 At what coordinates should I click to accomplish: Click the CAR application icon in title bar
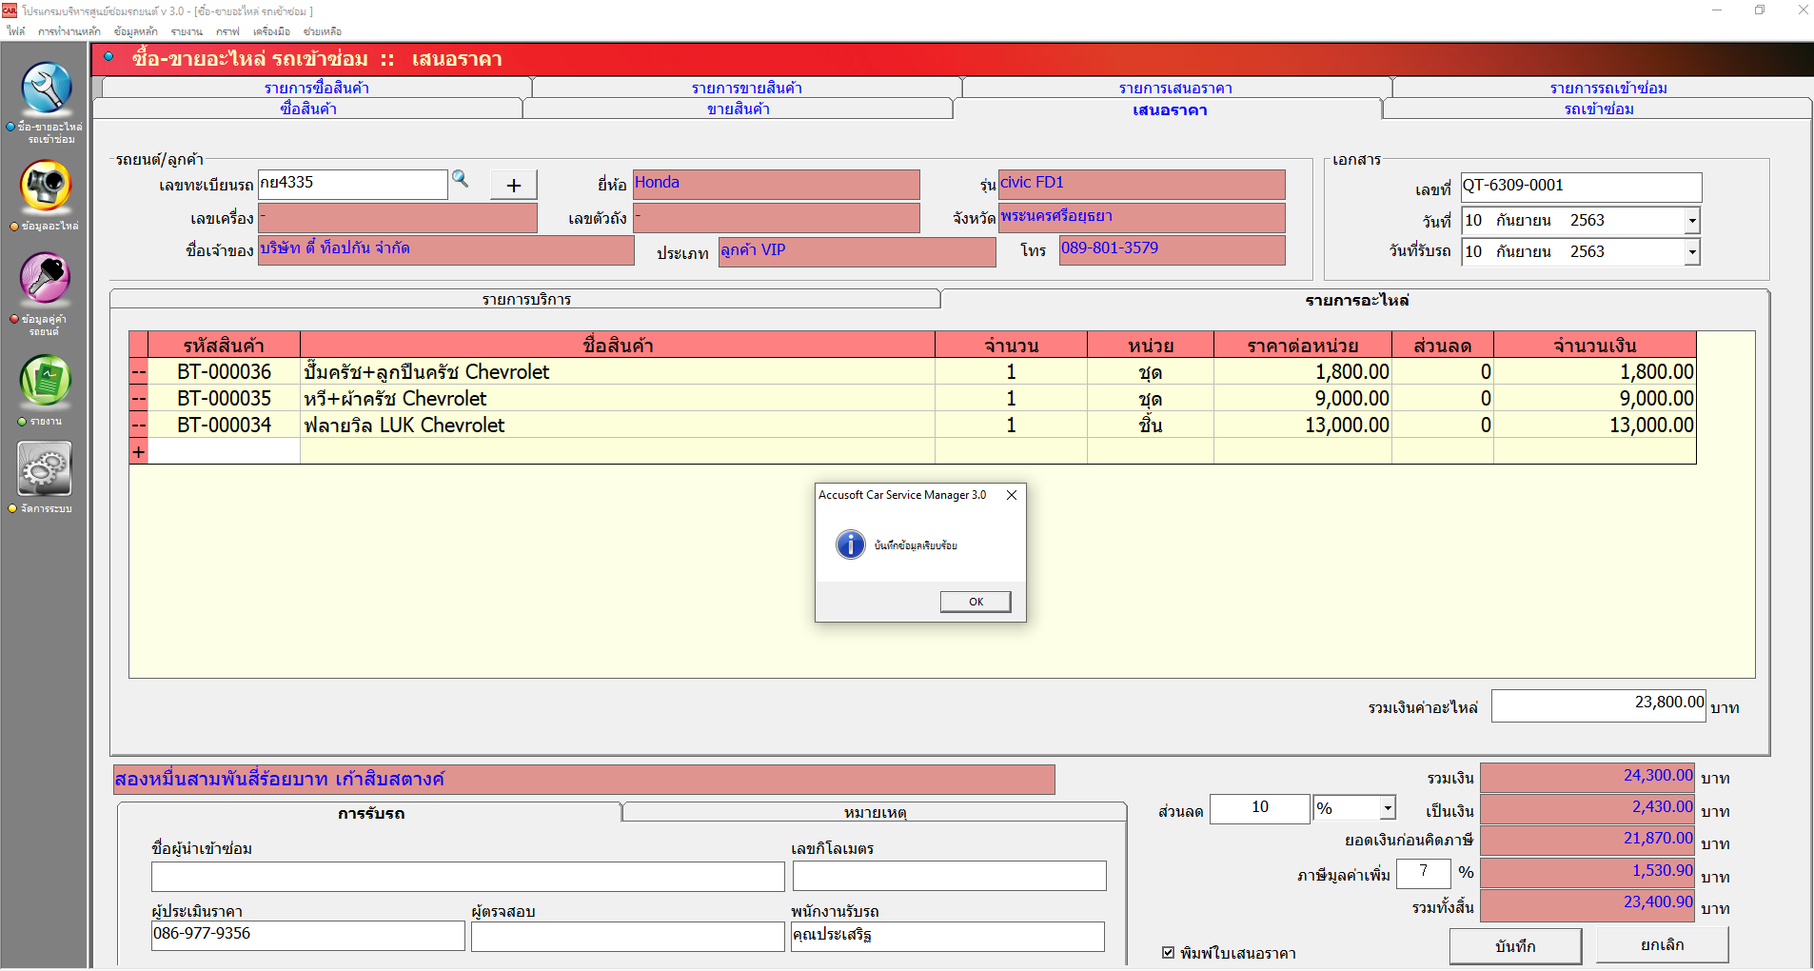[x=10, y=10]
